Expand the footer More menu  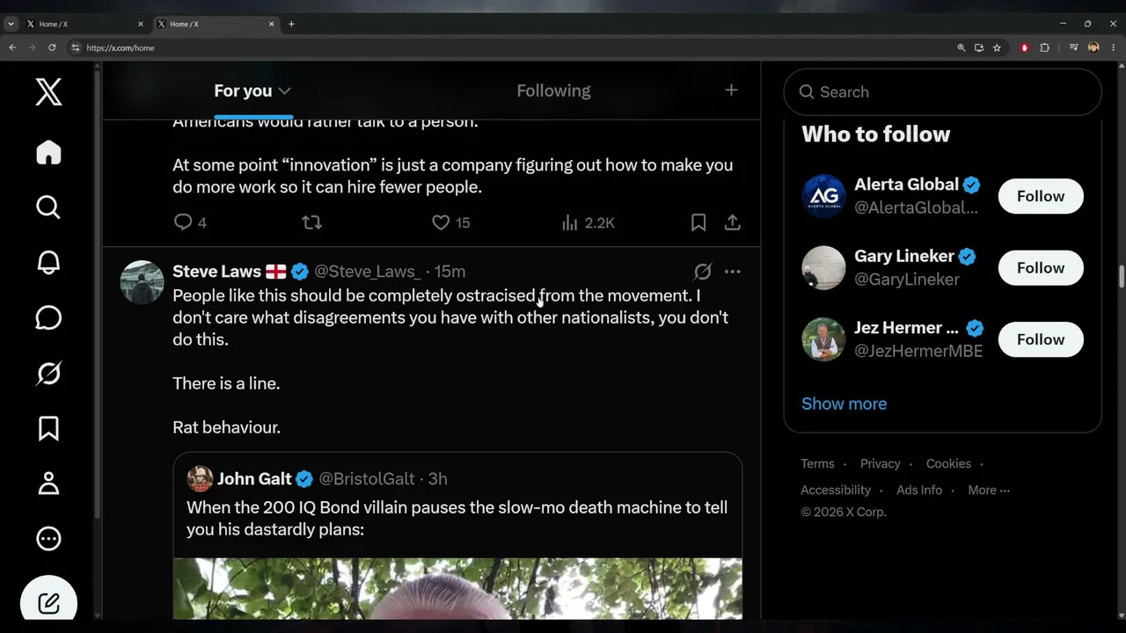[989, 490]
